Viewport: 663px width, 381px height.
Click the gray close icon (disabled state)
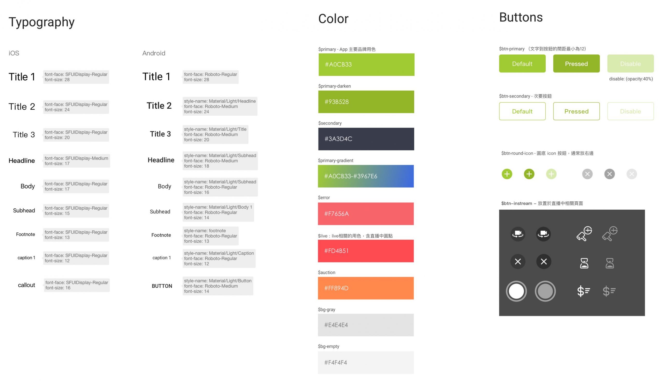pos(631,173)
